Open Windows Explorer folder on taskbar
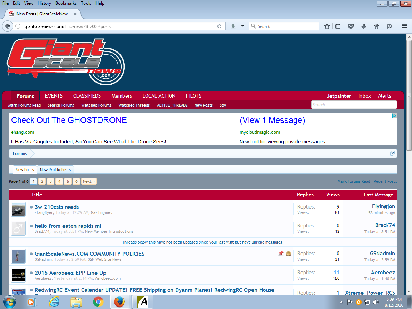 [76, 302]
